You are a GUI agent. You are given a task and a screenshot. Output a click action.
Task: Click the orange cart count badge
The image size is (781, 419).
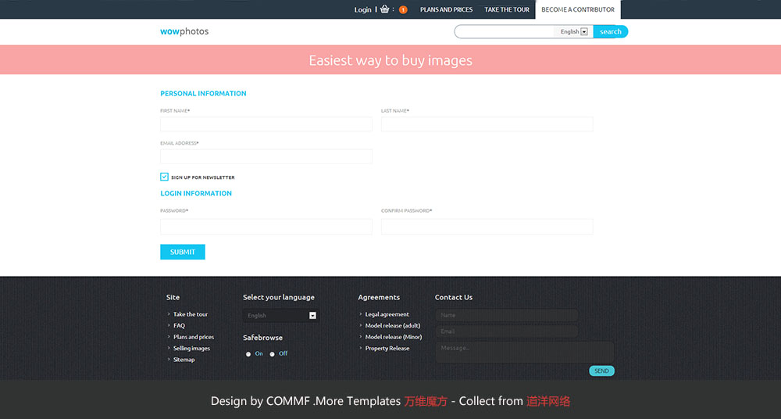point(403,10)
